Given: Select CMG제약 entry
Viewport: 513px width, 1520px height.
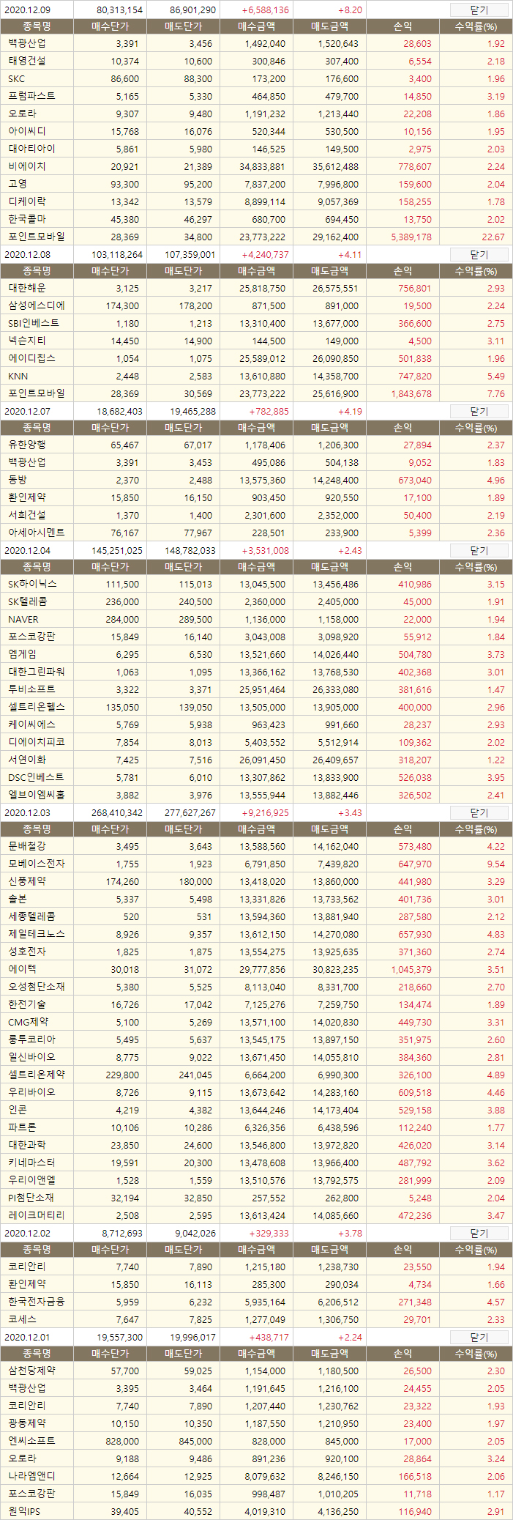Looking at the screenshot, I should pyautogui.click(x=28, y=1023).
